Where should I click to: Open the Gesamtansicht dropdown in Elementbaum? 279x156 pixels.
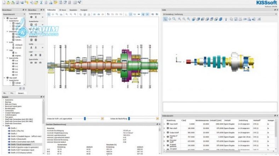click(x=14, y=14)
